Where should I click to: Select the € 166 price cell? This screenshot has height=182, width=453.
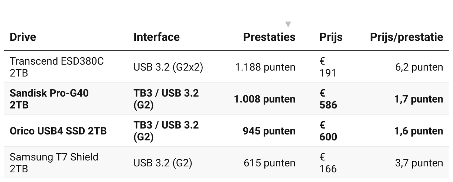(328, 163)
